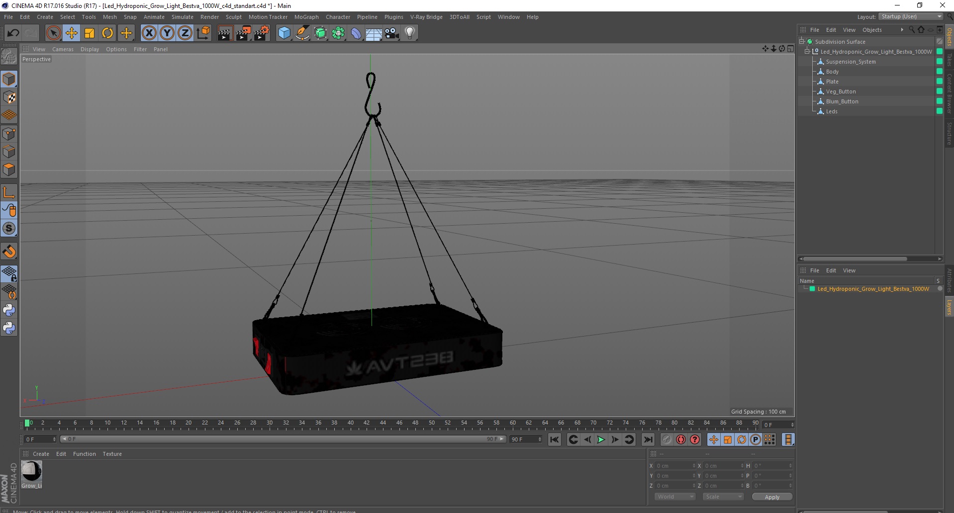Viewport: 954px width, 513px height.
Task: Open the Simulate menu
Action: [x=183, y=17]
